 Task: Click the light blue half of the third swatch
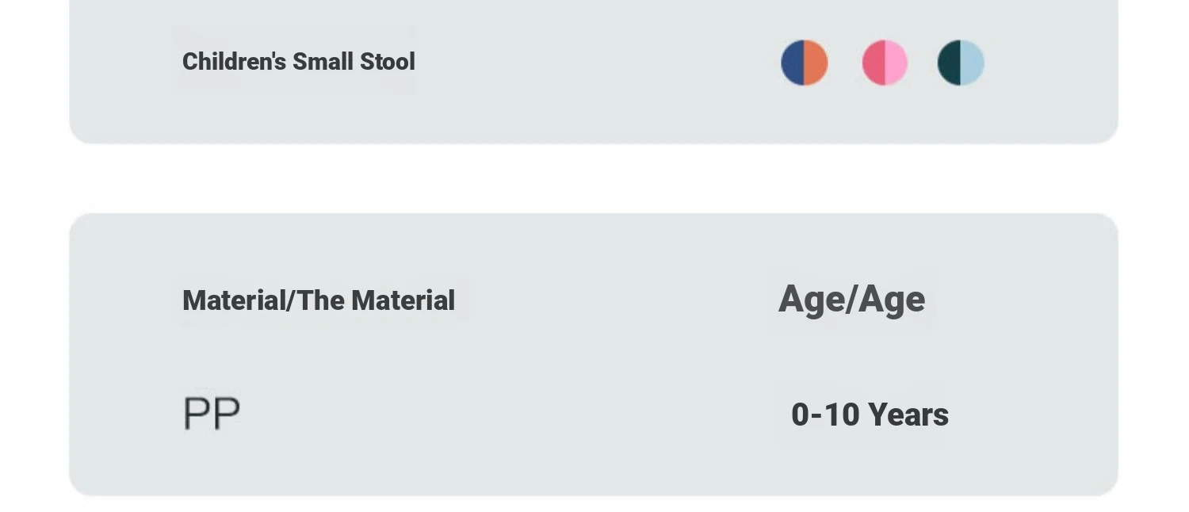(973, 63)
